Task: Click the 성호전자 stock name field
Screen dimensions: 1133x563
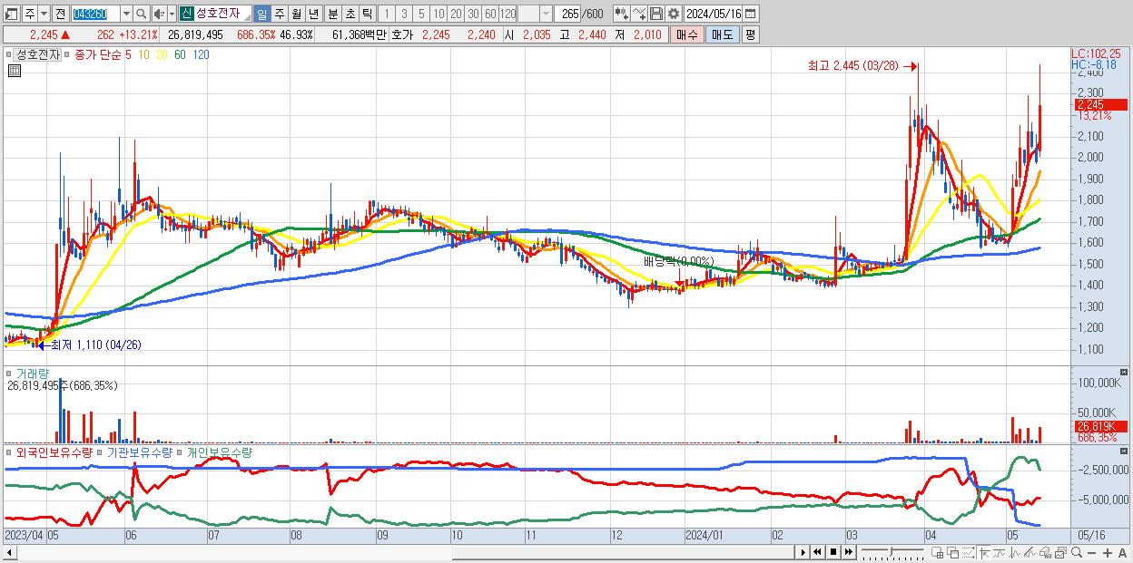Action: (x=222, y=15)
